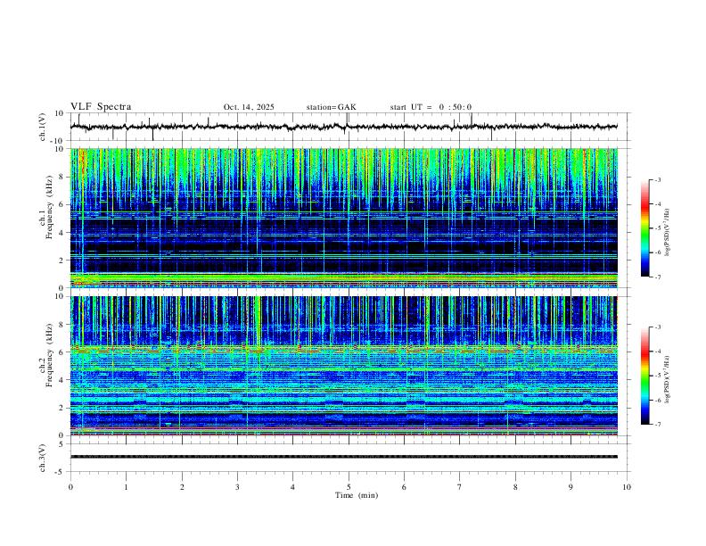Click the red 6 kHz band in ch.2 spectrogram
Viewport: 706px width, 546px height.
[x=344, y=349]
